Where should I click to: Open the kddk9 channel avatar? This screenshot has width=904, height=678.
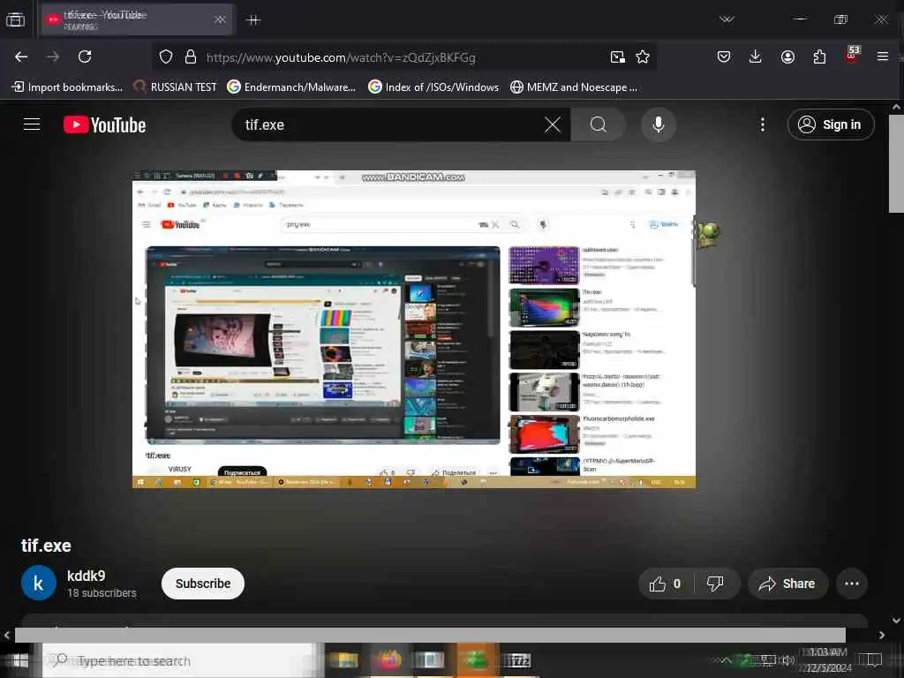(39, 583)
